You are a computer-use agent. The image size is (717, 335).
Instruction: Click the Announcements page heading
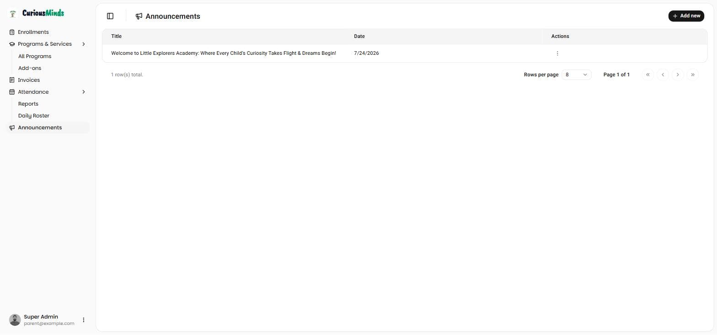(x=173, y=16)
